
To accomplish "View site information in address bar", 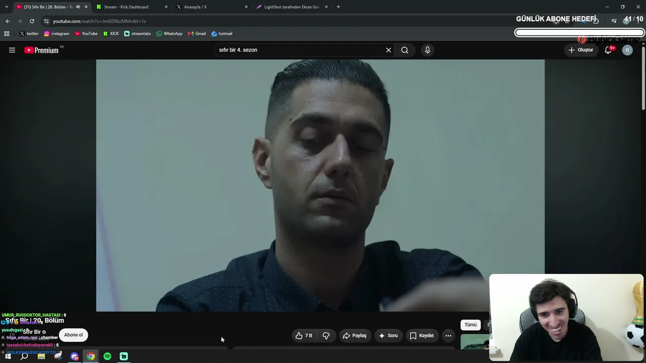I will pos(46,21).
